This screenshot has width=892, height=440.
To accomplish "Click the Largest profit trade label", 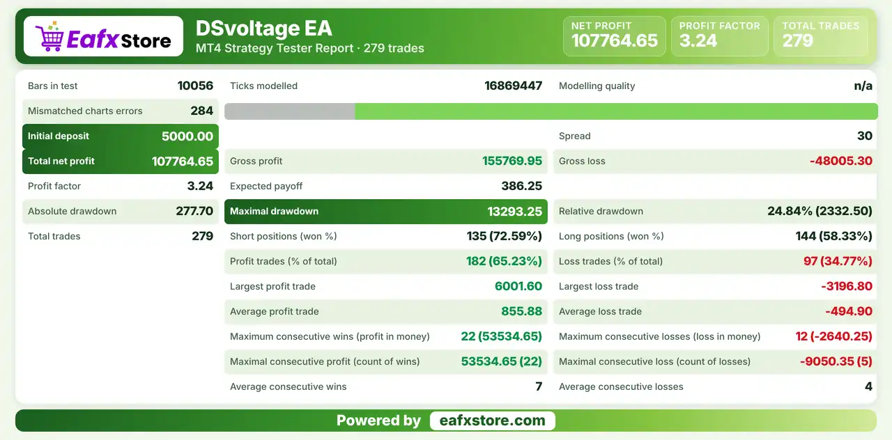I will [x=272, y=287].
